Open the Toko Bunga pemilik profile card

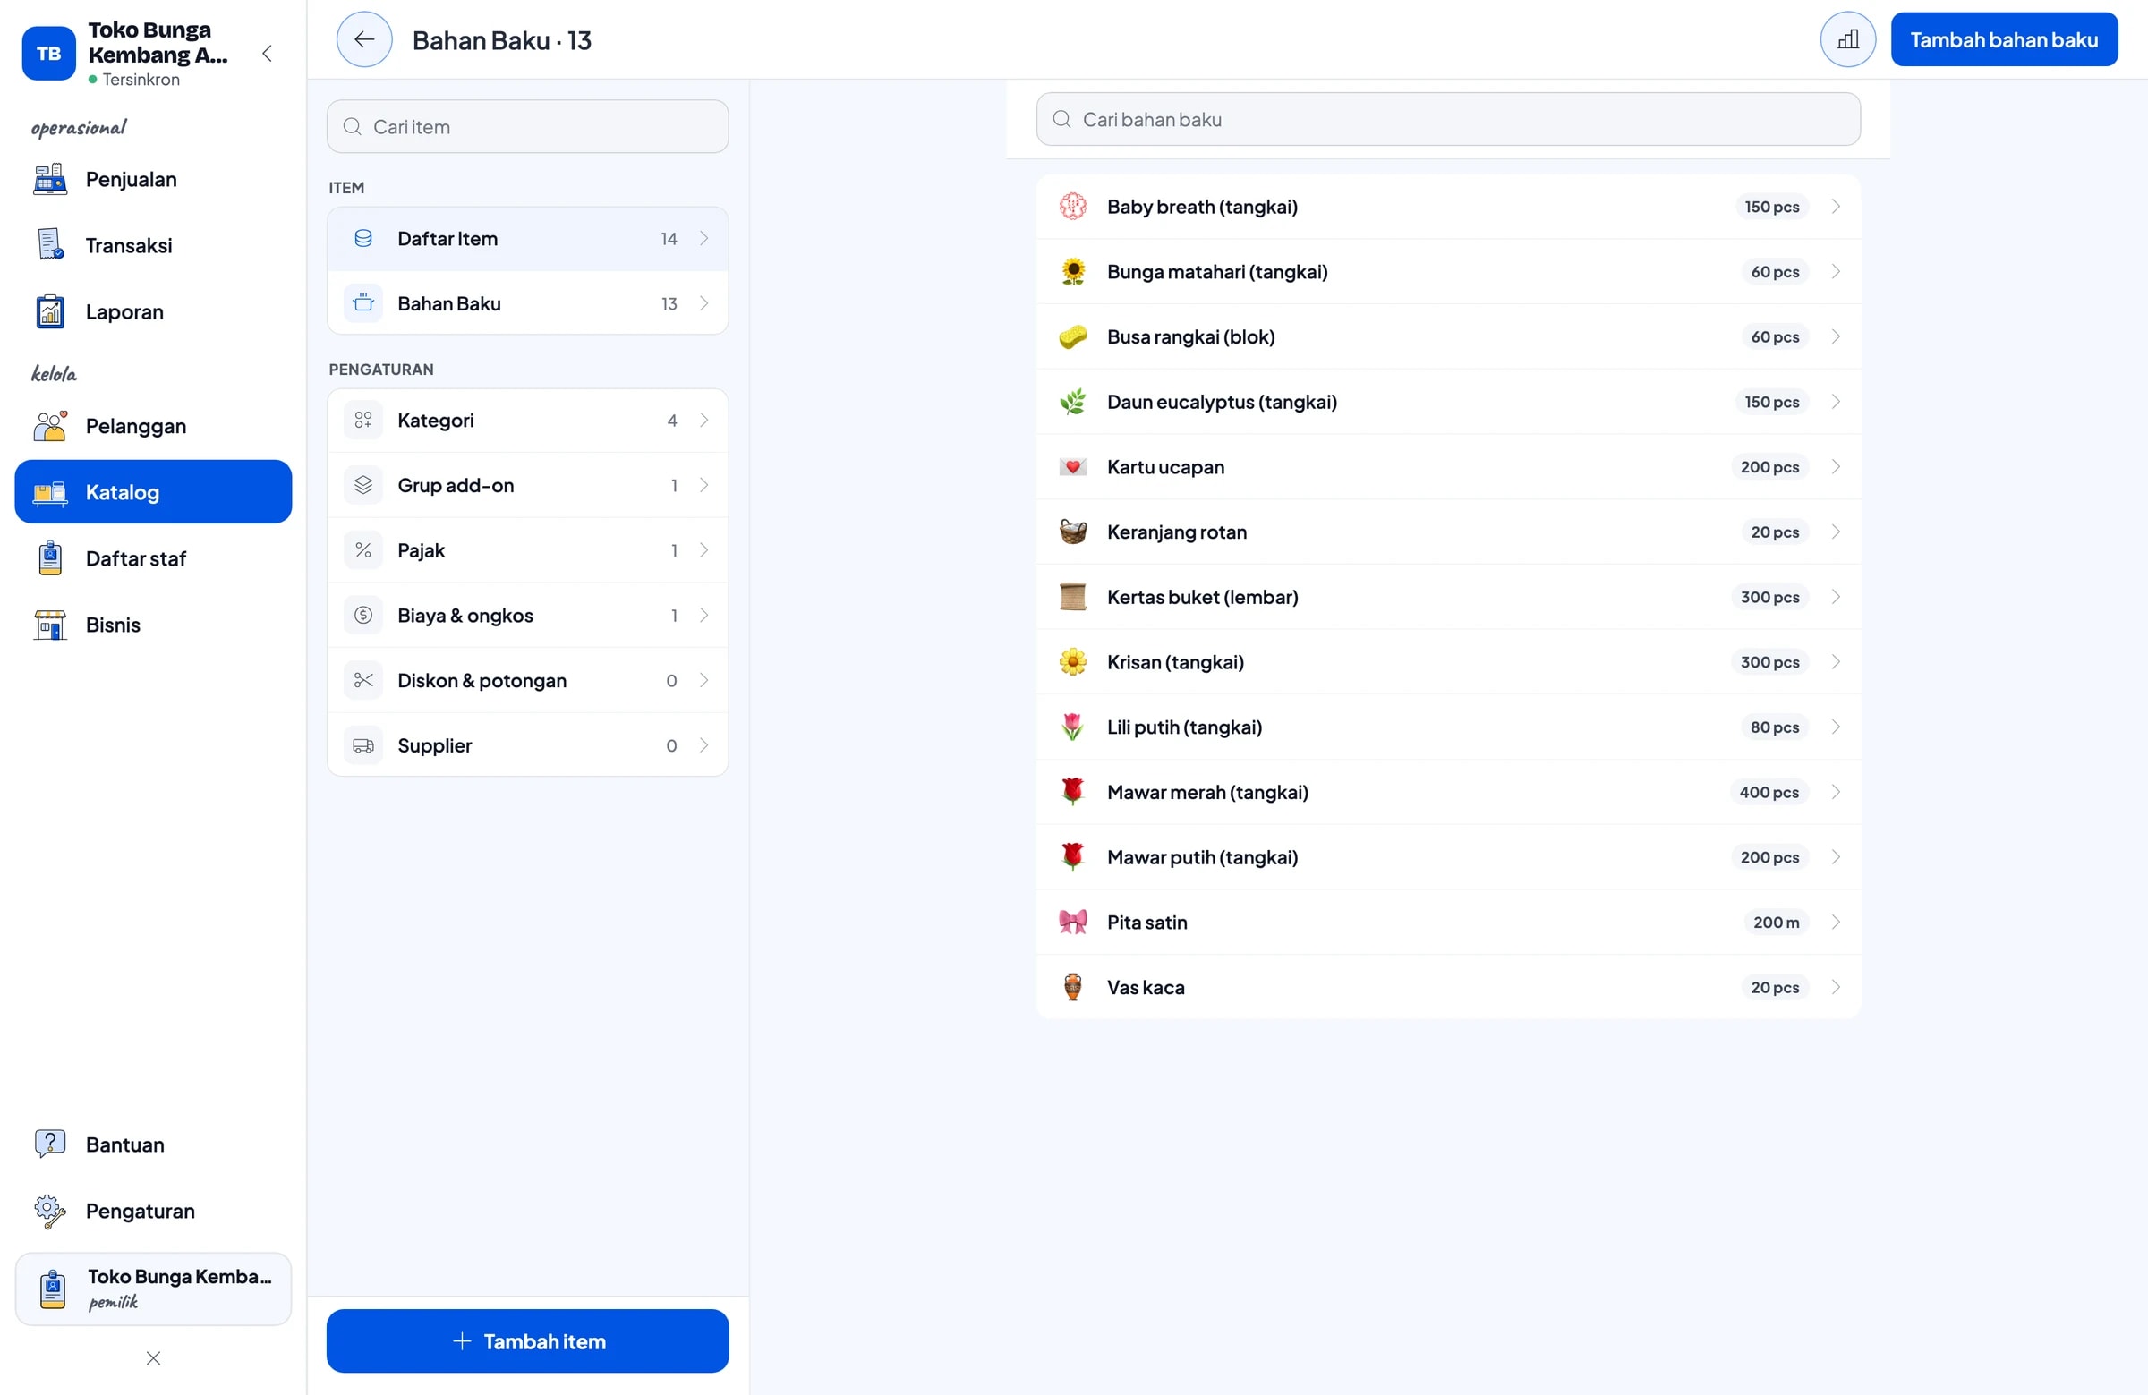(153, 1289)
